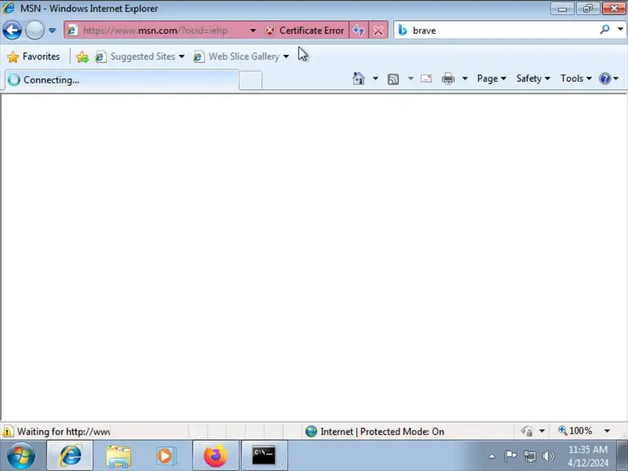
Task: Open the Web Slice Gallery link
Action: (237, 56)
